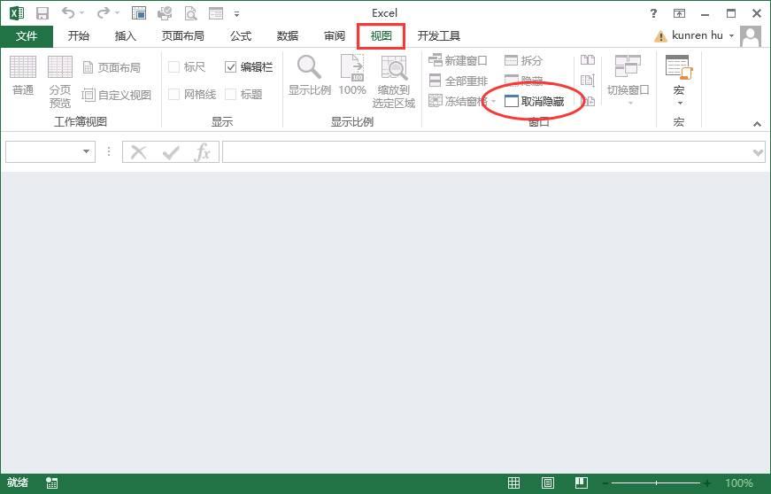Screen dimensions: 771x494
Task: Open the Name Box dropdown arrow
Action: (87, 152)
